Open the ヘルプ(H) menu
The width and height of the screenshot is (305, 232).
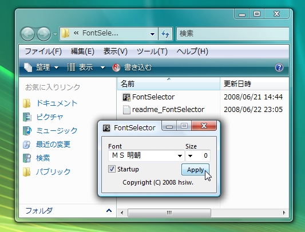click(192, 51)
